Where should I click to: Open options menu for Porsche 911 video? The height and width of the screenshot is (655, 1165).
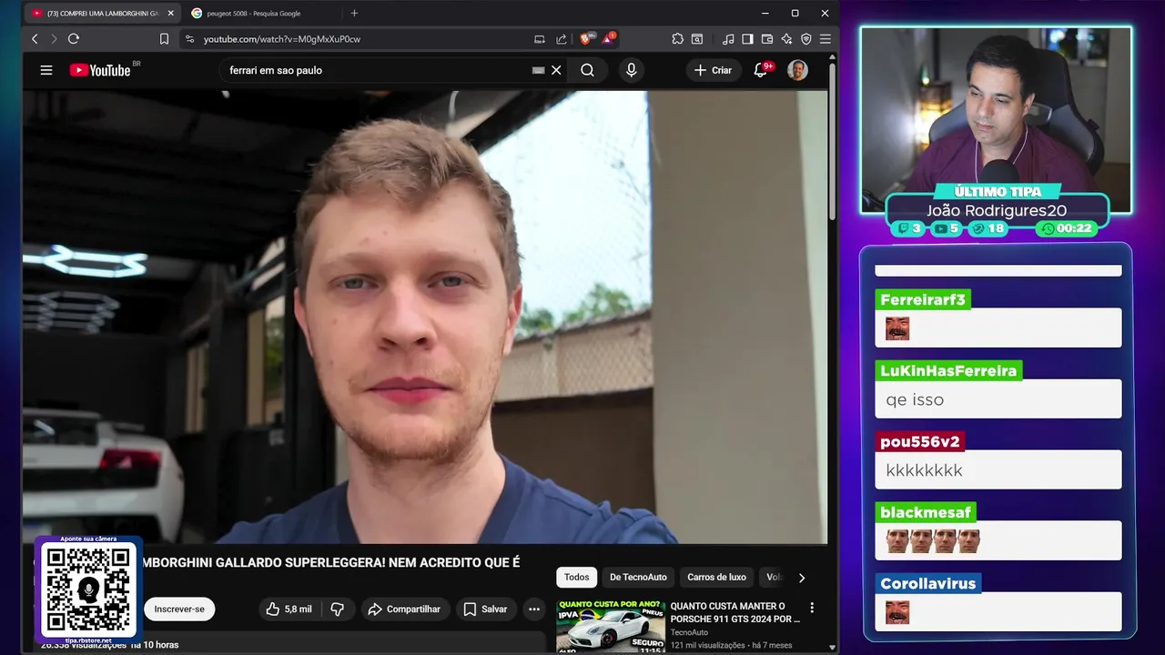tap(812, 608)
